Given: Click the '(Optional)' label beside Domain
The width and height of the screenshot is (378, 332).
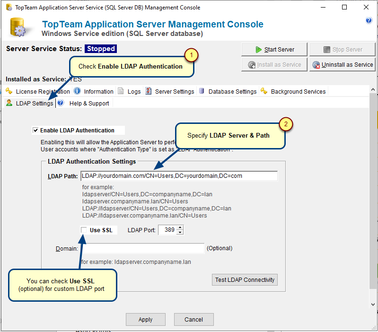Looking at the screenshot, I should (x=220, y=248).
